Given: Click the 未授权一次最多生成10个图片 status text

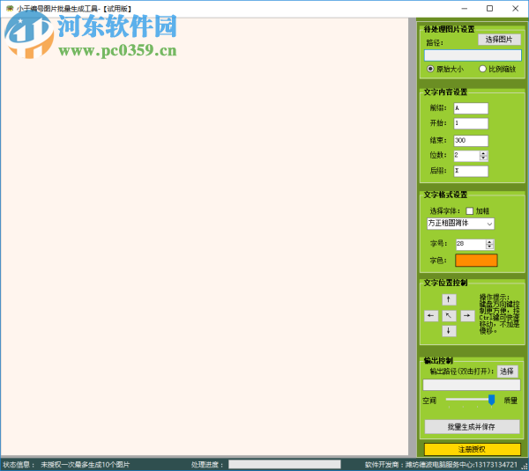Looking at the screenshot, I should coord(85,465).
